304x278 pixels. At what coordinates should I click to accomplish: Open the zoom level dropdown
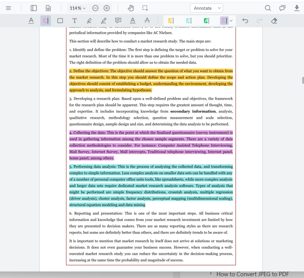tap(77, 8)
